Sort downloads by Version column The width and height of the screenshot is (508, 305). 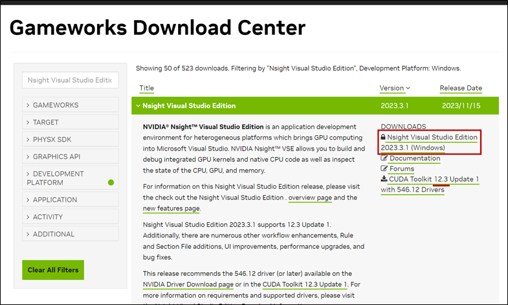pyautogui.click(x=395, y=88)
